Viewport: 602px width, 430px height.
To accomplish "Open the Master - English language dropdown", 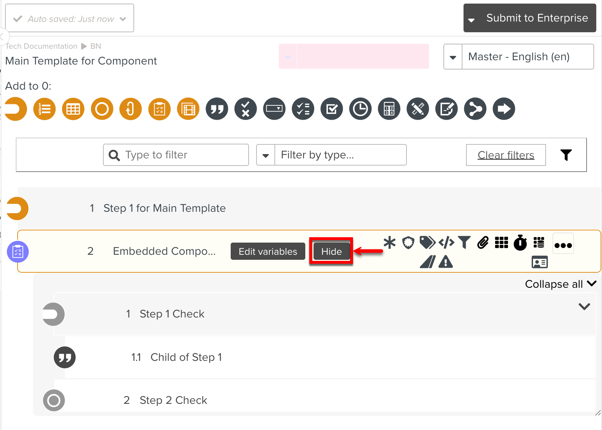I will click(453, 57).
